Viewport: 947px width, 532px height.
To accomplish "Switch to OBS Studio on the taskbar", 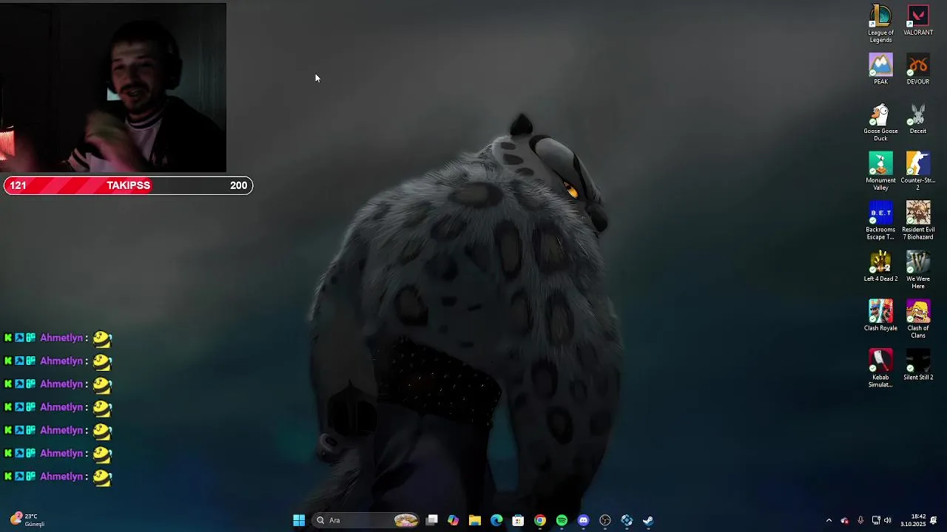I will tap(605, 520).
